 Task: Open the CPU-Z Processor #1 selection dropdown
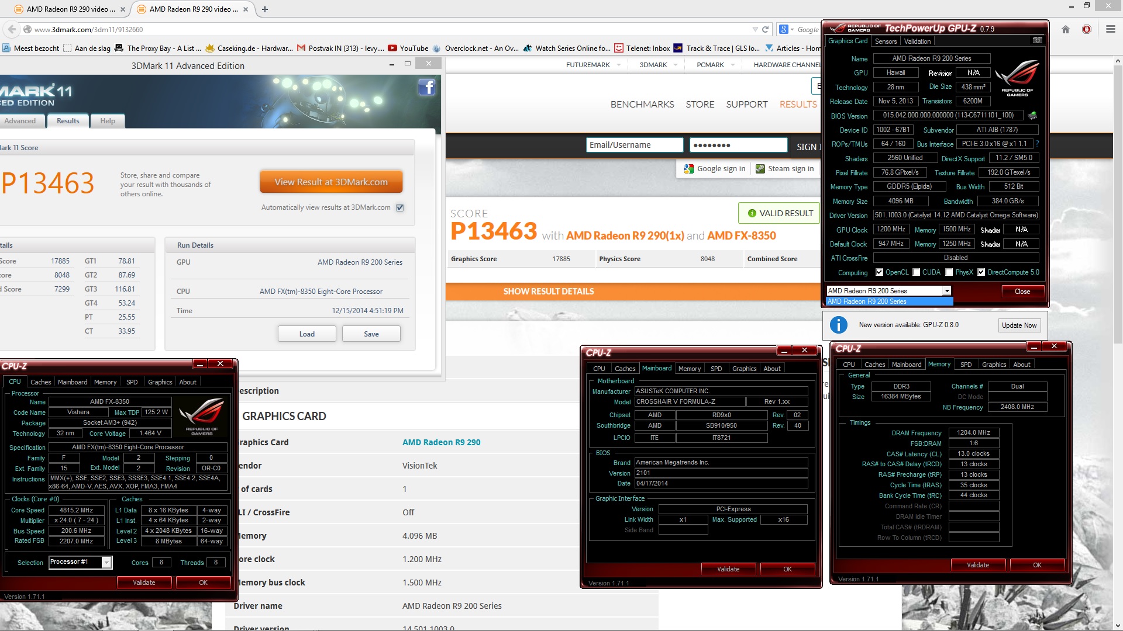tap(106, 562)
